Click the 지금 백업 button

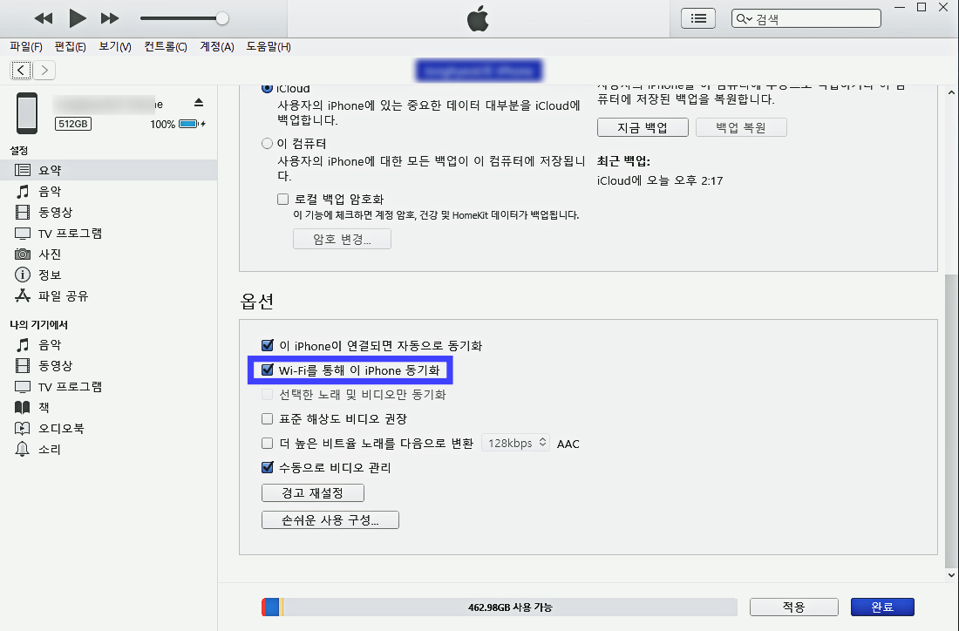(x=643, y=127)
